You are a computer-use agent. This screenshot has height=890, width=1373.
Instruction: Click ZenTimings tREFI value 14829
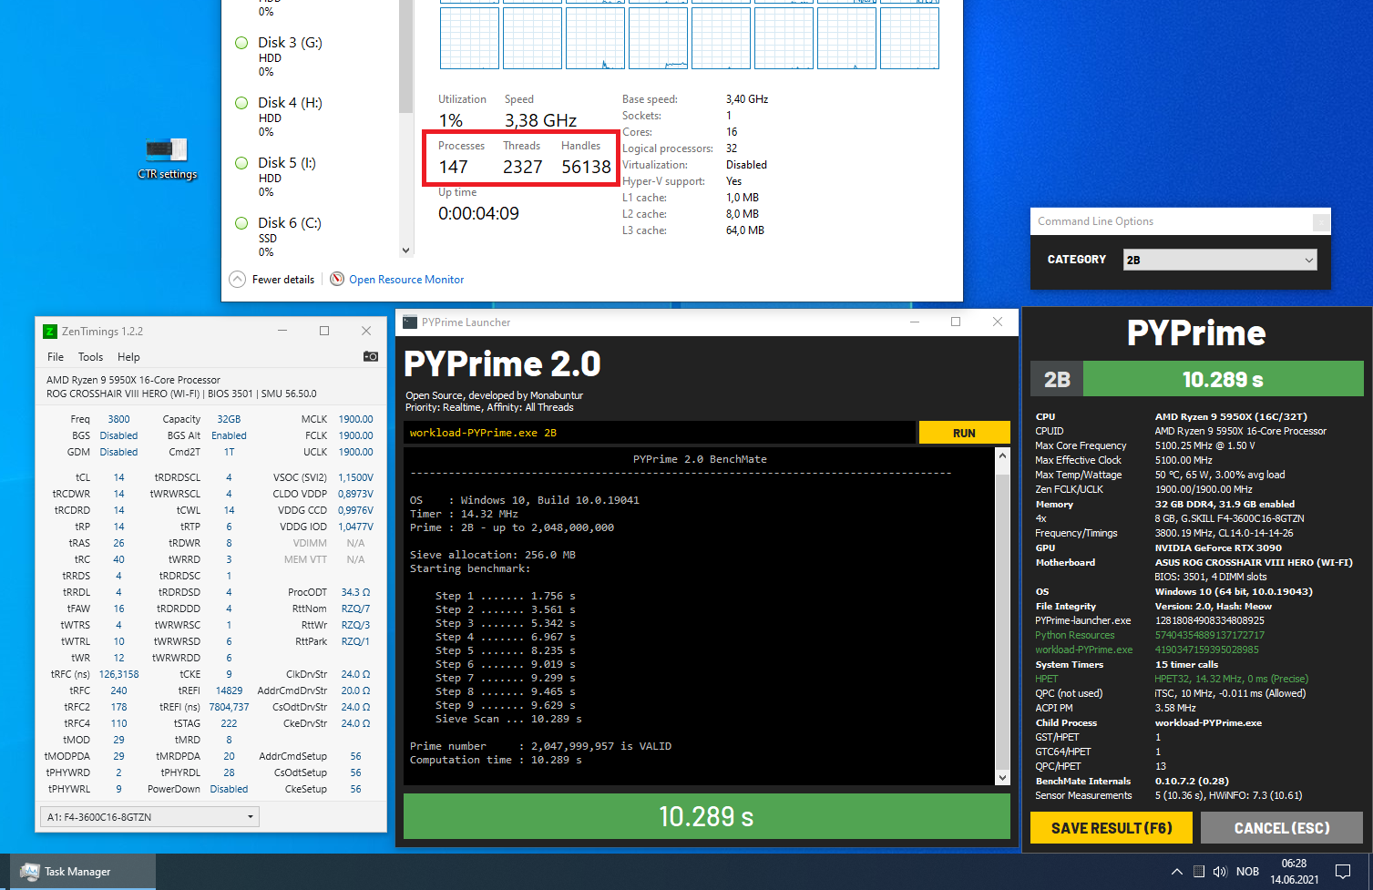tap(229, 691)
